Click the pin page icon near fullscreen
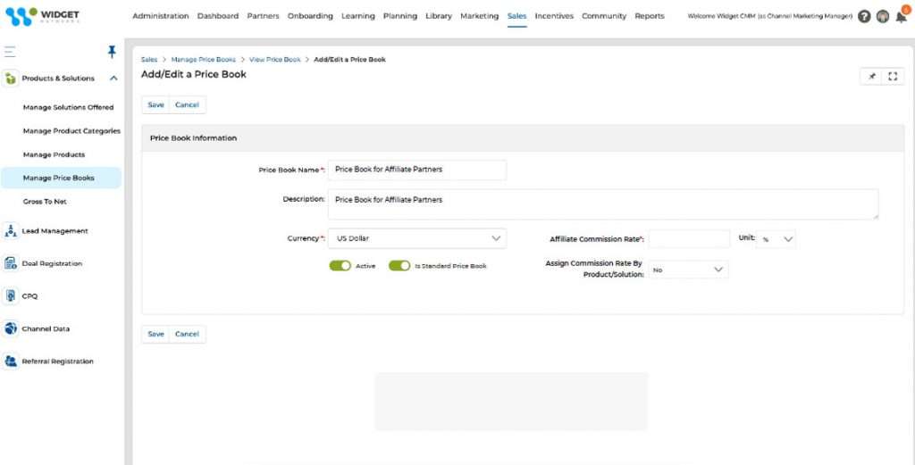Viewport: 915px width, 465px height. pyautogui.click(x=872, y=77)
